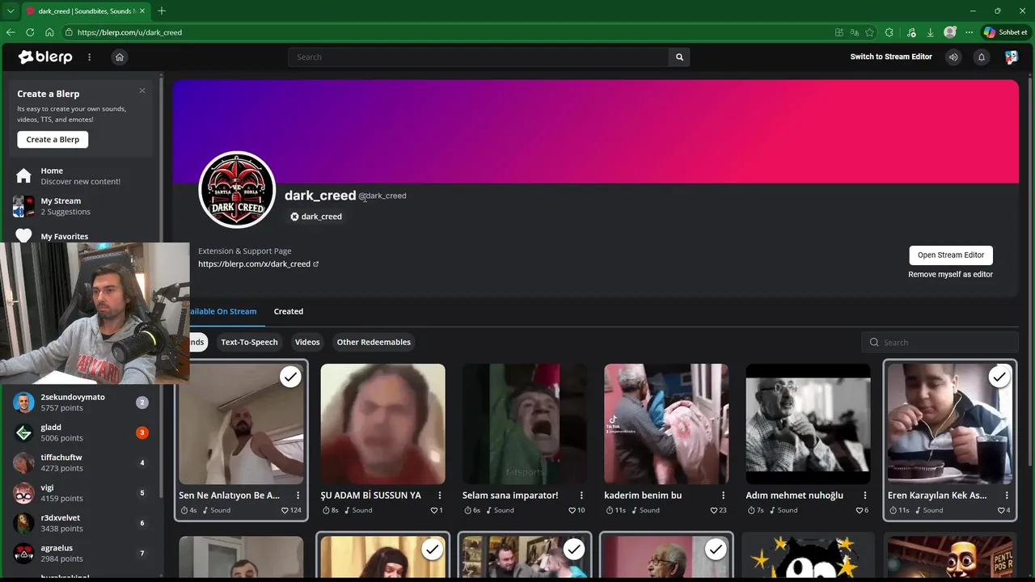Select leaderboard user tiffachuftw
1035x582 pixels.
tap(81, 462)
